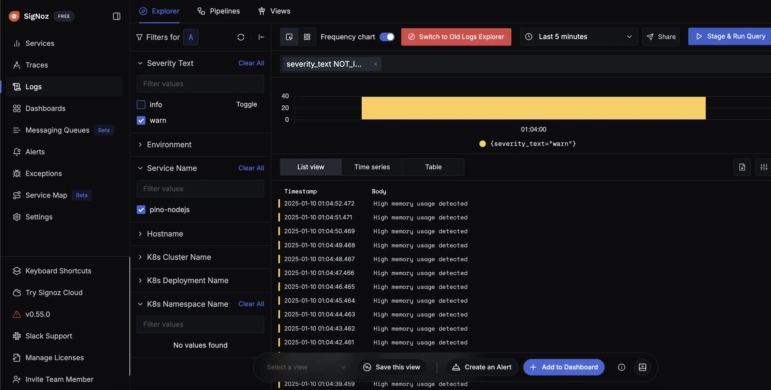Enable the 'warn' severity checkbox
The height and width of the screenshot is (390, 771).
141,120
